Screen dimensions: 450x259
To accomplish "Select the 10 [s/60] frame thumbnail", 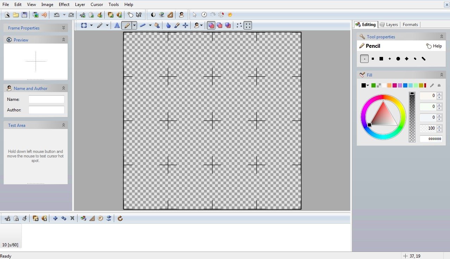I will 11,236.
